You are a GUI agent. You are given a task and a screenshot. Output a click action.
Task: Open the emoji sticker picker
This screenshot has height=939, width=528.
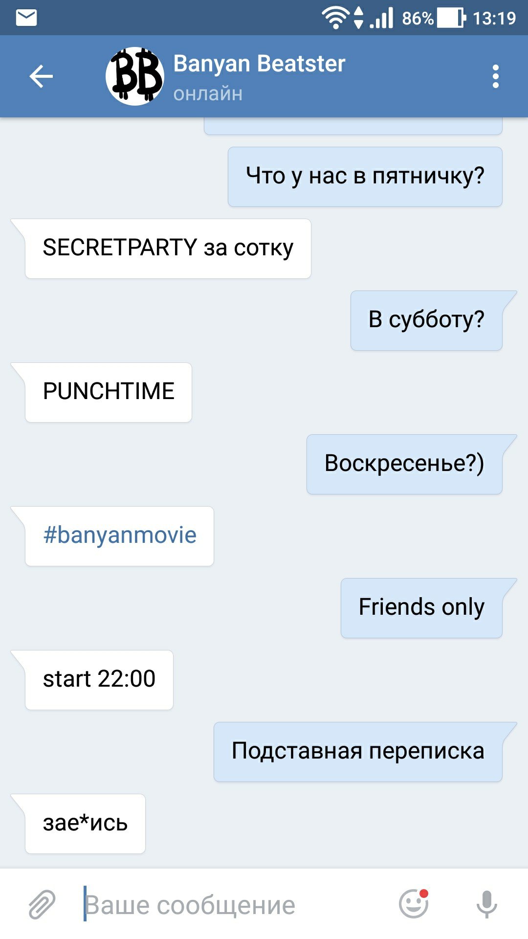[x=414, y=903]
